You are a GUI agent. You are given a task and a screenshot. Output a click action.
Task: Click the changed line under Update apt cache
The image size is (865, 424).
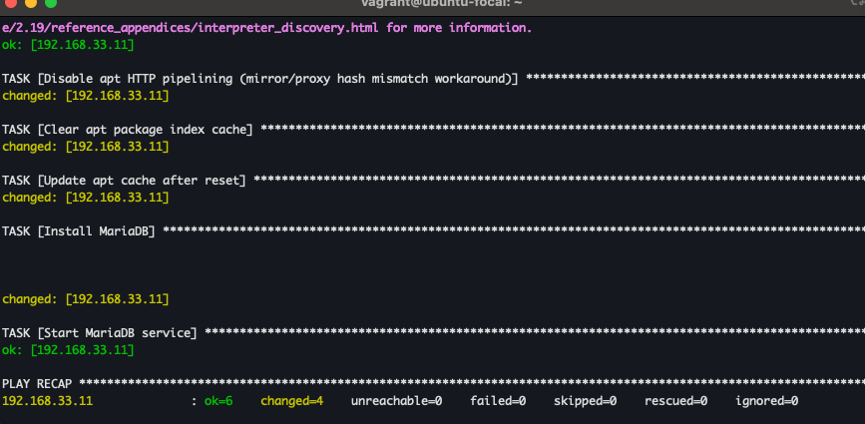click(86, 198)
